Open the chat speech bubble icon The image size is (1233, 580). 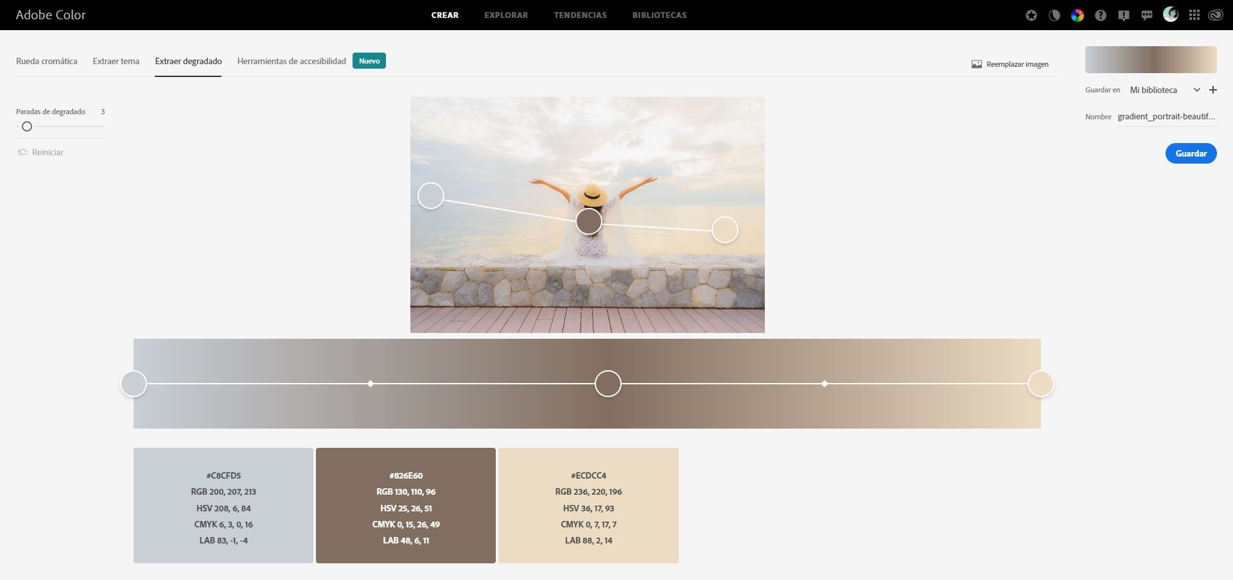point(1147,15)
